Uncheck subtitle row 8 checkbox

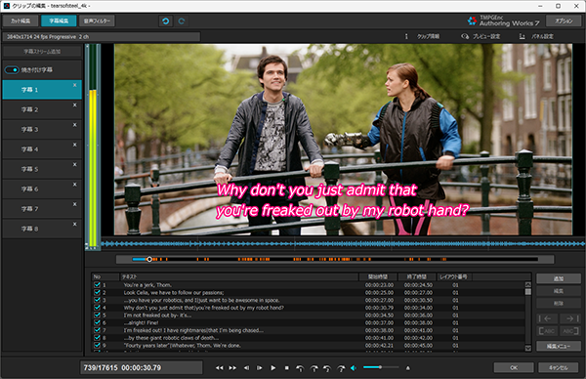97,338
